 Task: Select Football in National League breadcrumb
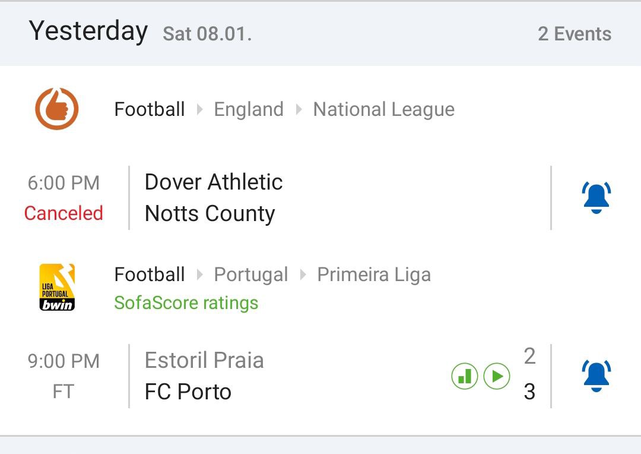150,109
